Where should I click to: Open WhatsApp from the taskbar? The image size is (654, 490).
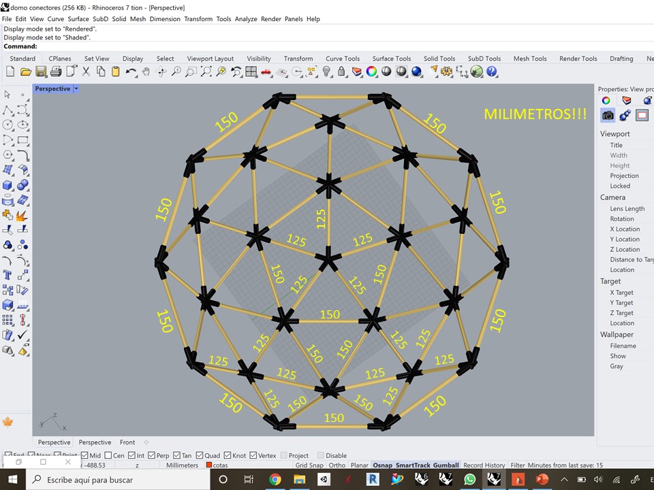click(469, 480)
